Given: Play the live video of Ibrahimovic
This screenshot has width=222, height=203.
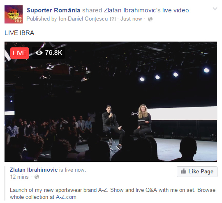Looking at the screenshot, I should click(x=111, y=102).
